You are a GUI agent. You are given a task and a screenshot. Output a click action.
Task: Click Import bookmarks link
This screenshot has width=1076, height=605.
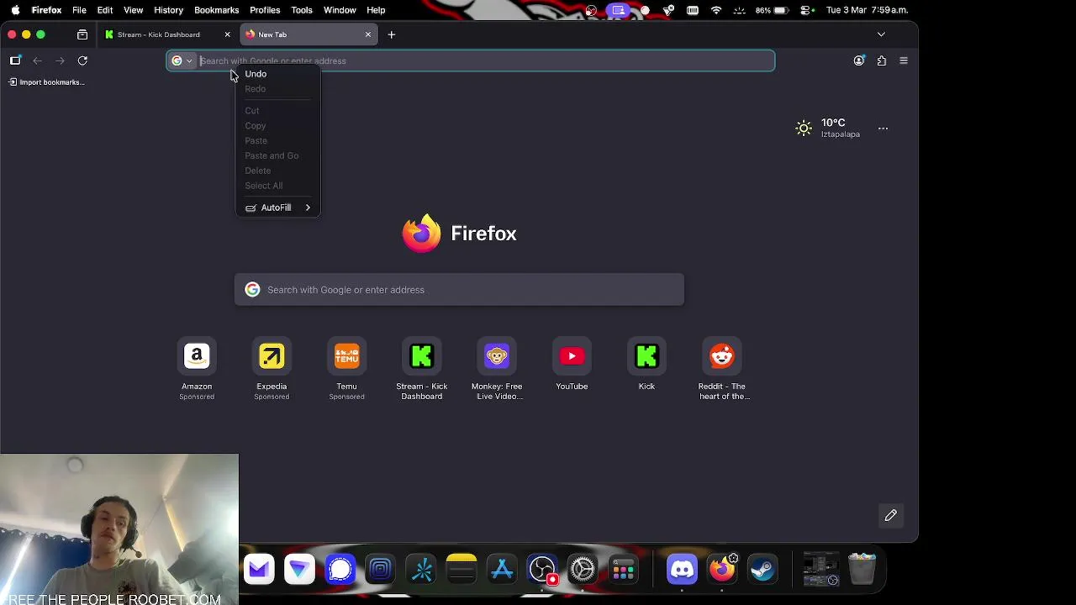[46, 82]
